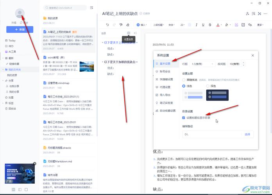Click the storage path Select link

(247, 135)
